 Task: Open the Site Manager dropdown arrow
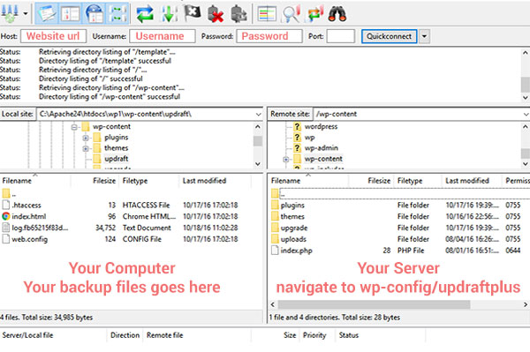click(26, 14)
